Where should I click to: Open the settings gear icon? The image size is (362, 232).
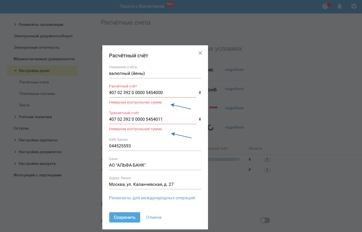(x=354, y=6)
